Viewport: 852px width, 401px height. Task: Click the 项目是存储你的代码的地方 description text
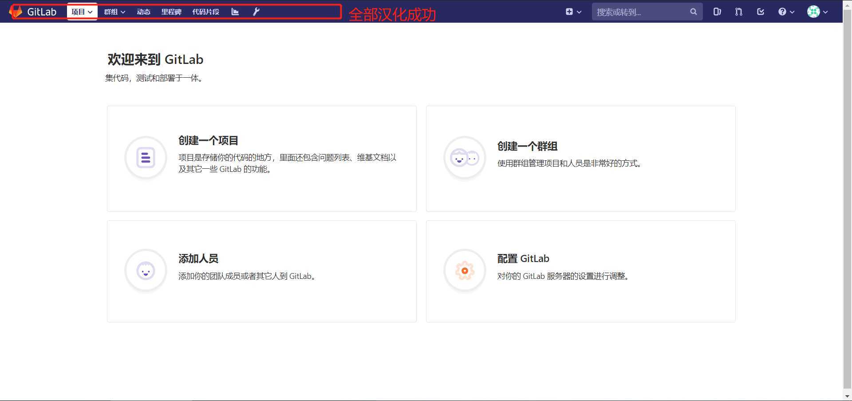pos(288,163)
